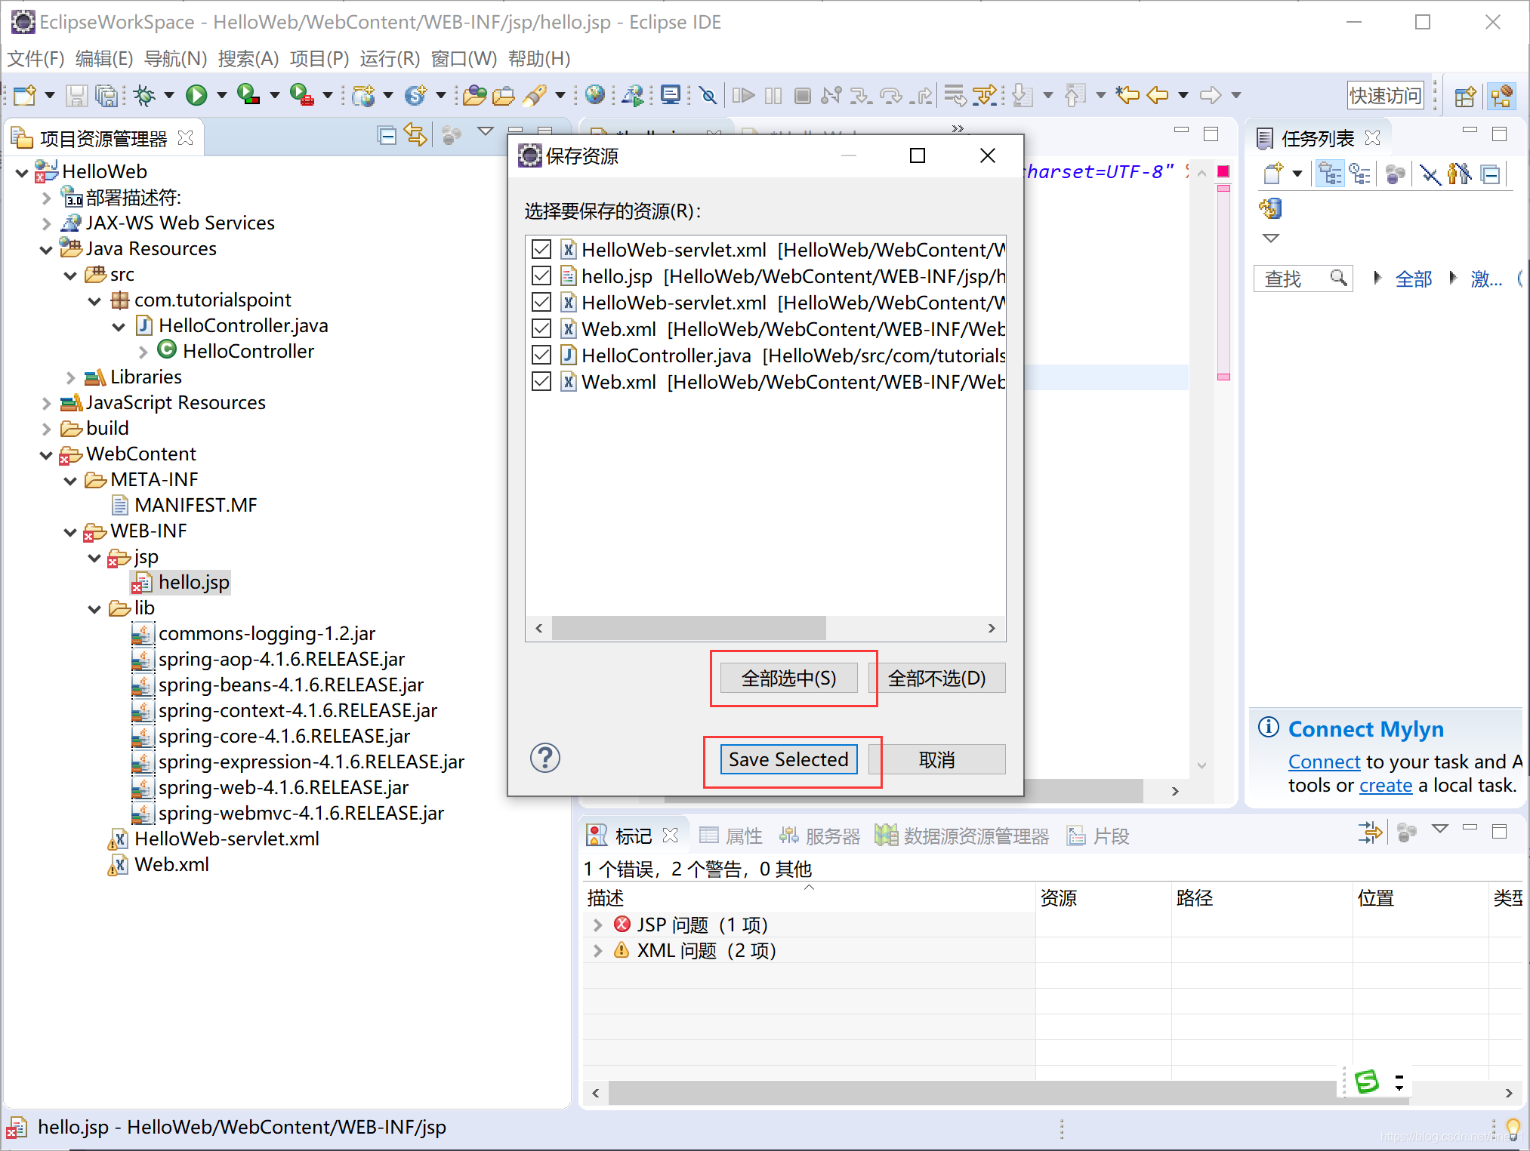Toggle checkbox for HelloWeb-servlet.xml resource
1530x1151 pixels.
(542, 248)
